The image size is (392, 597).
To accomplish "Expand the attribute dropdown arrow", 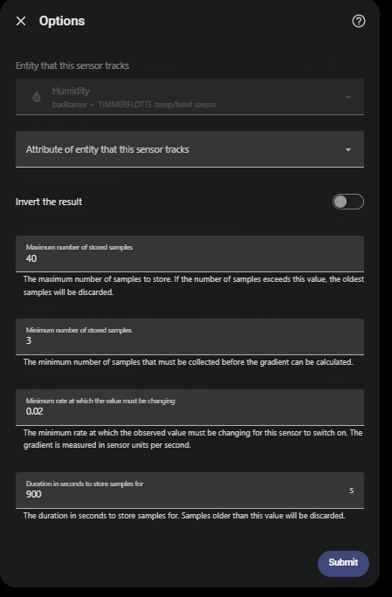I will point(348,149).
